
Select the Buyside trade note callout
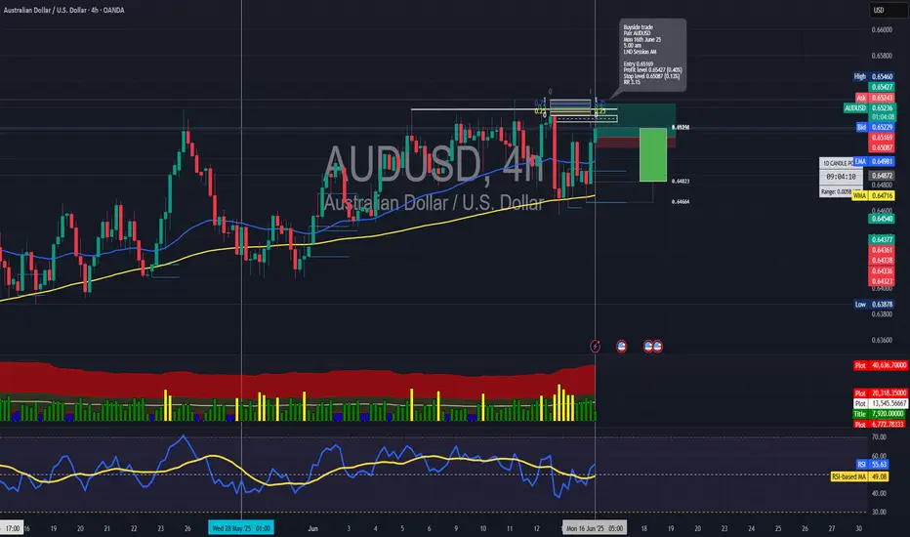pyautogui.click(x=653, y=55)
